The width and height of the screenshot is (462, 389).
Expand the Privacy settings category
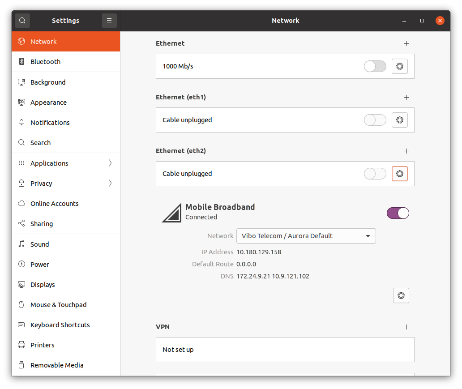pyautogui.click(x=65, y=184)
